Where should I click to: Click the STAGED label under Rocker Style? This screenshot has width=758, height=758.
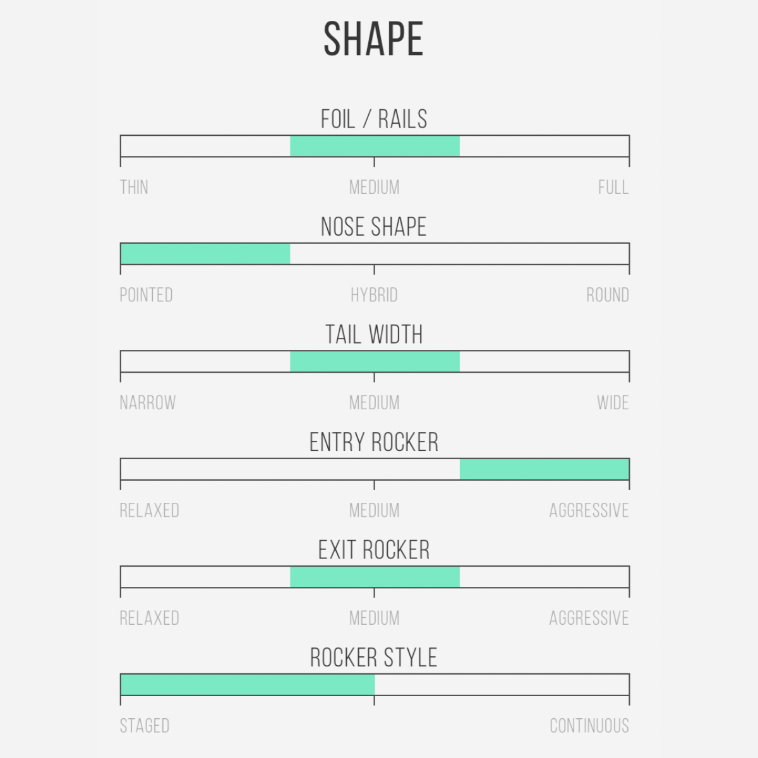145,726
